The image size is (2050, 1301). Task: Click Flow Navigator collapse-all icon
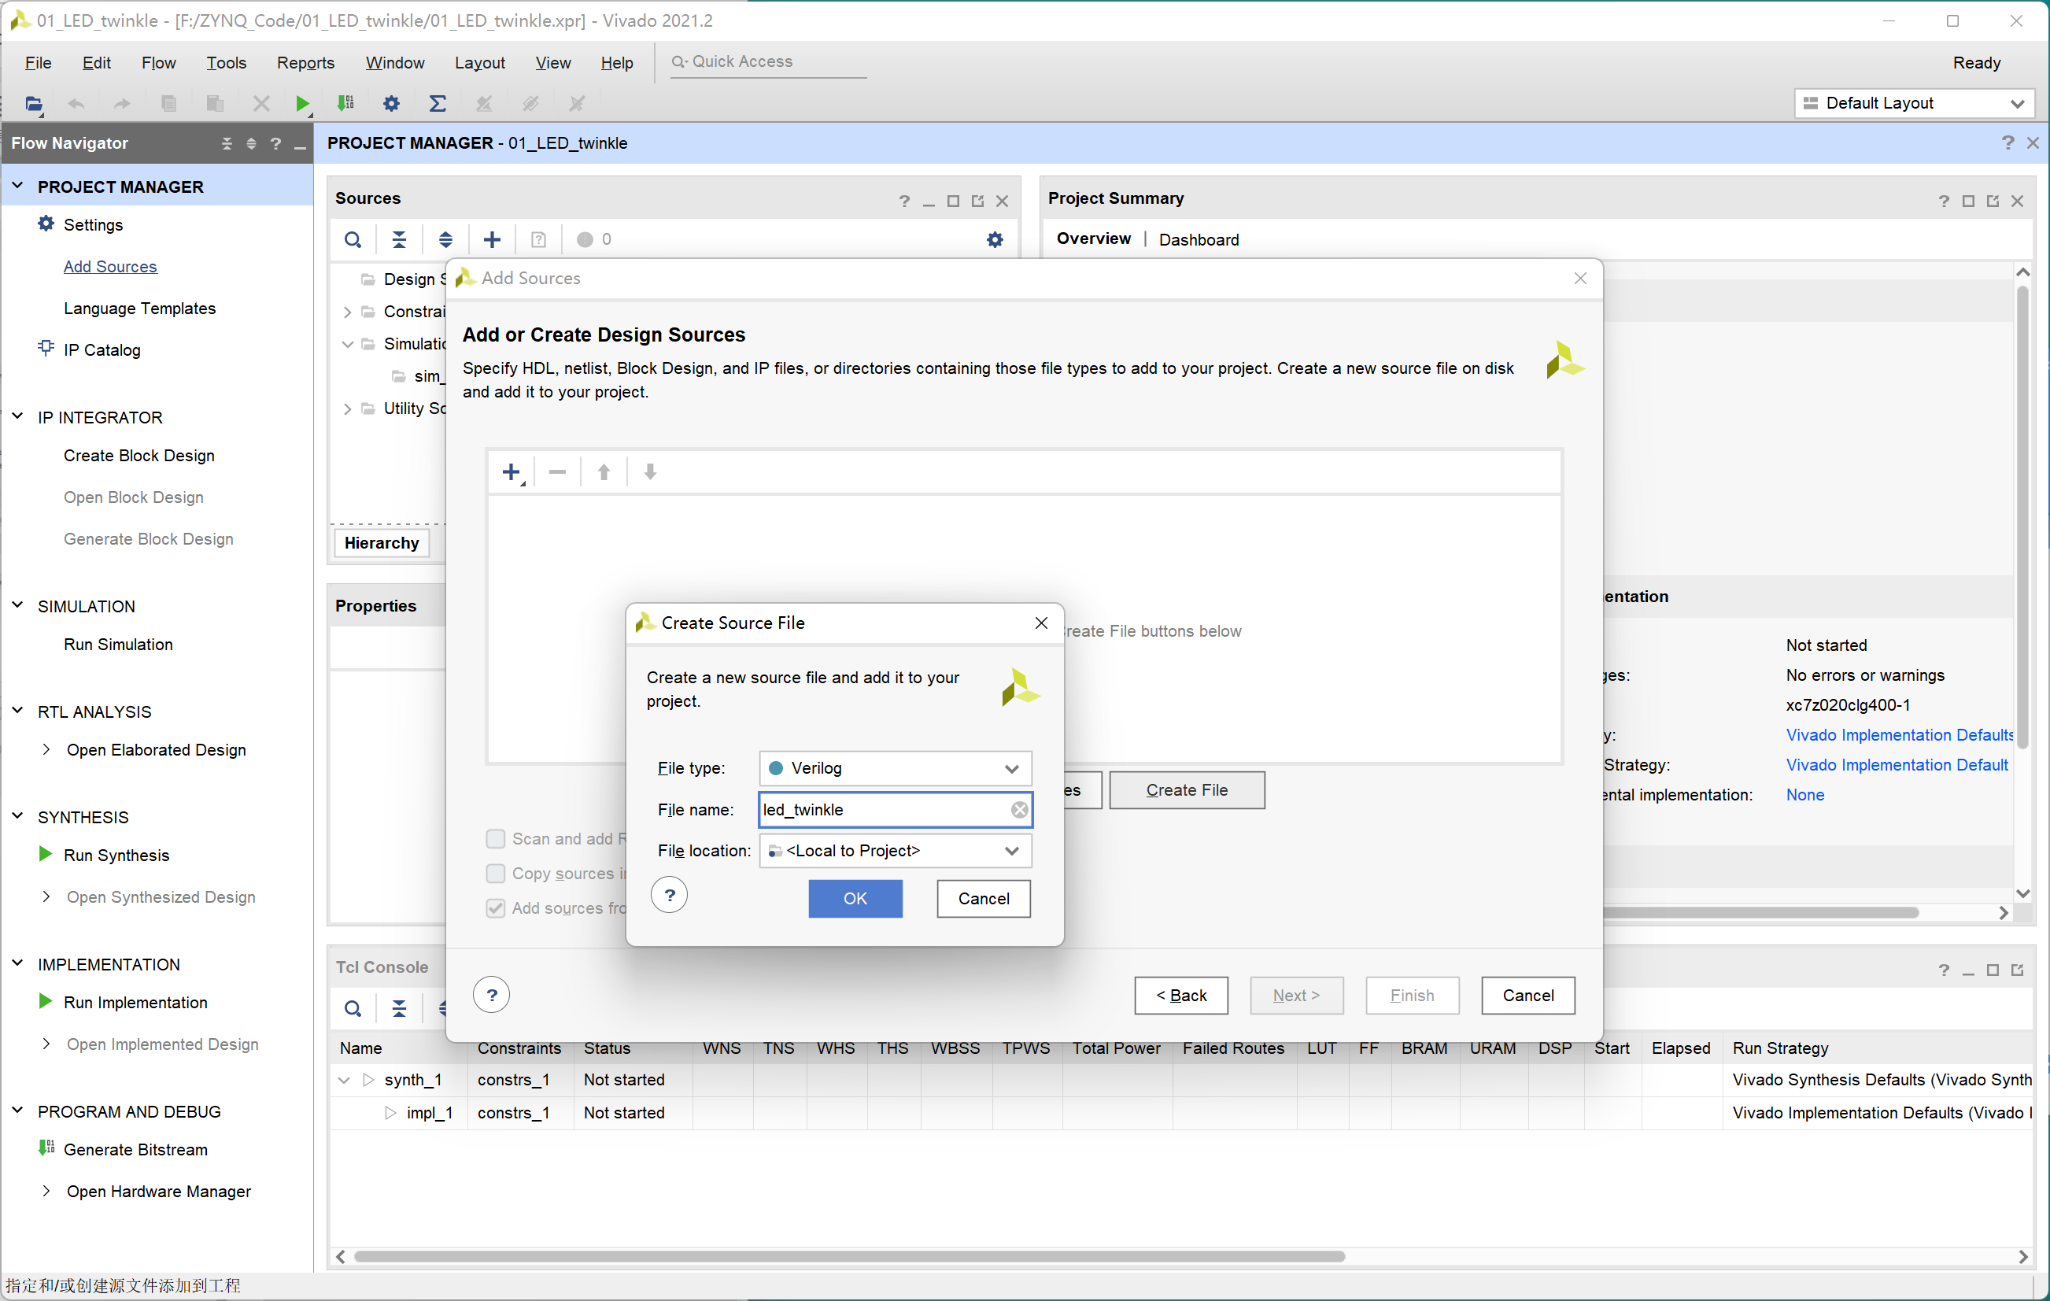coord(227,143)
